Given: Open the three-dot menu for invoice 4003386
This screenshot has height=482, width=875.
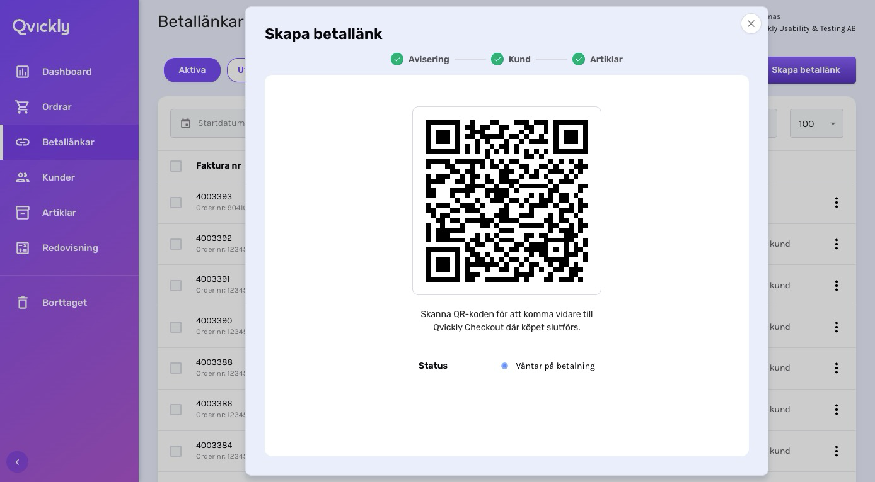Looking at the screenshot, I should click(837, 410).
